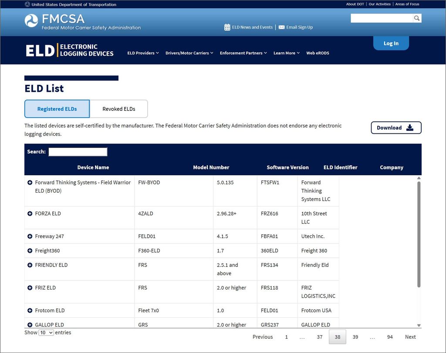The width and height of the screenshot is (446, 353).
Task: Open the Web eRODS menu item
Action: pyautogui.click(x=318, y=53)
